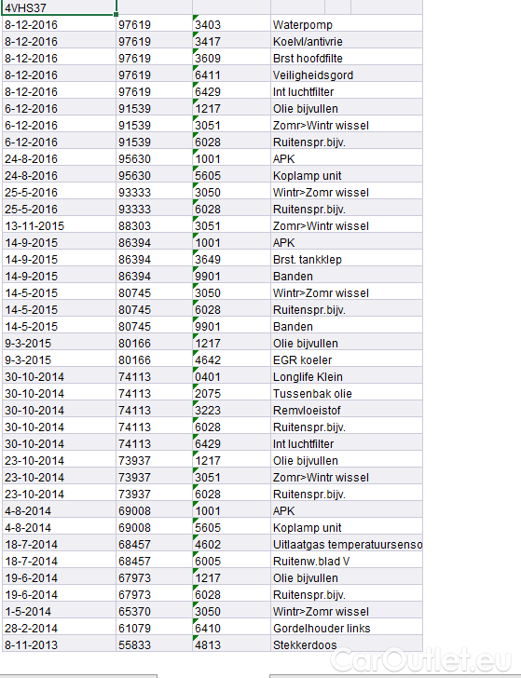Click the Tussenbak olie cell

[347, 394]
